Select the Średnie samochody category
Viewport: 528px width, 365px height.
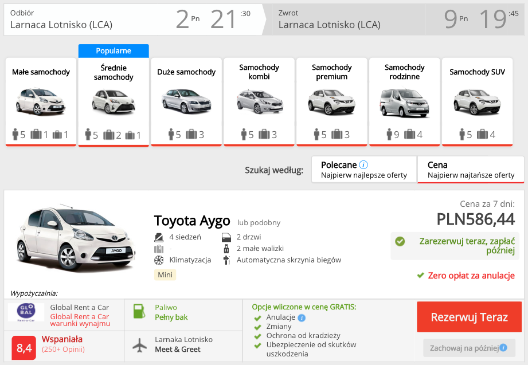(114, 102)
